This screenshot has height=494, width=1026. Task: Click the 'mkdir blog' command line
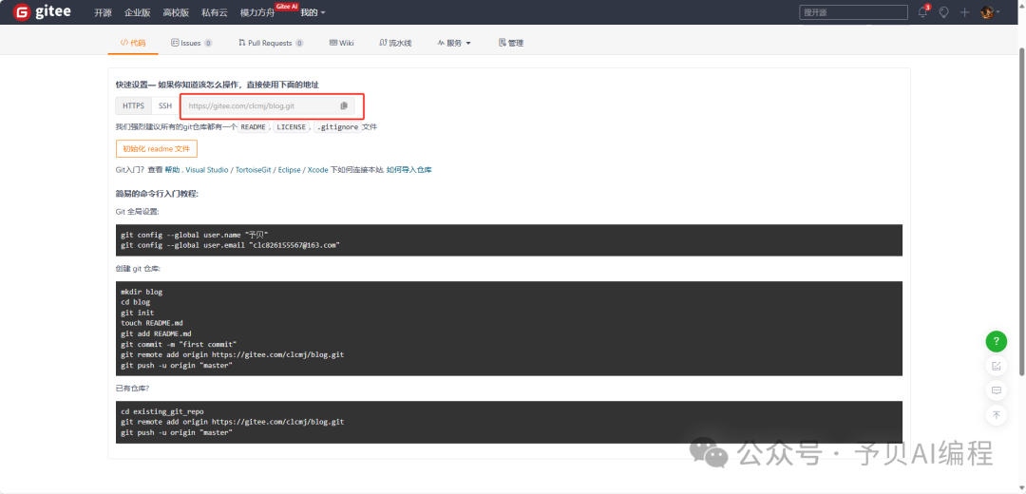click(x=142, y=292)
